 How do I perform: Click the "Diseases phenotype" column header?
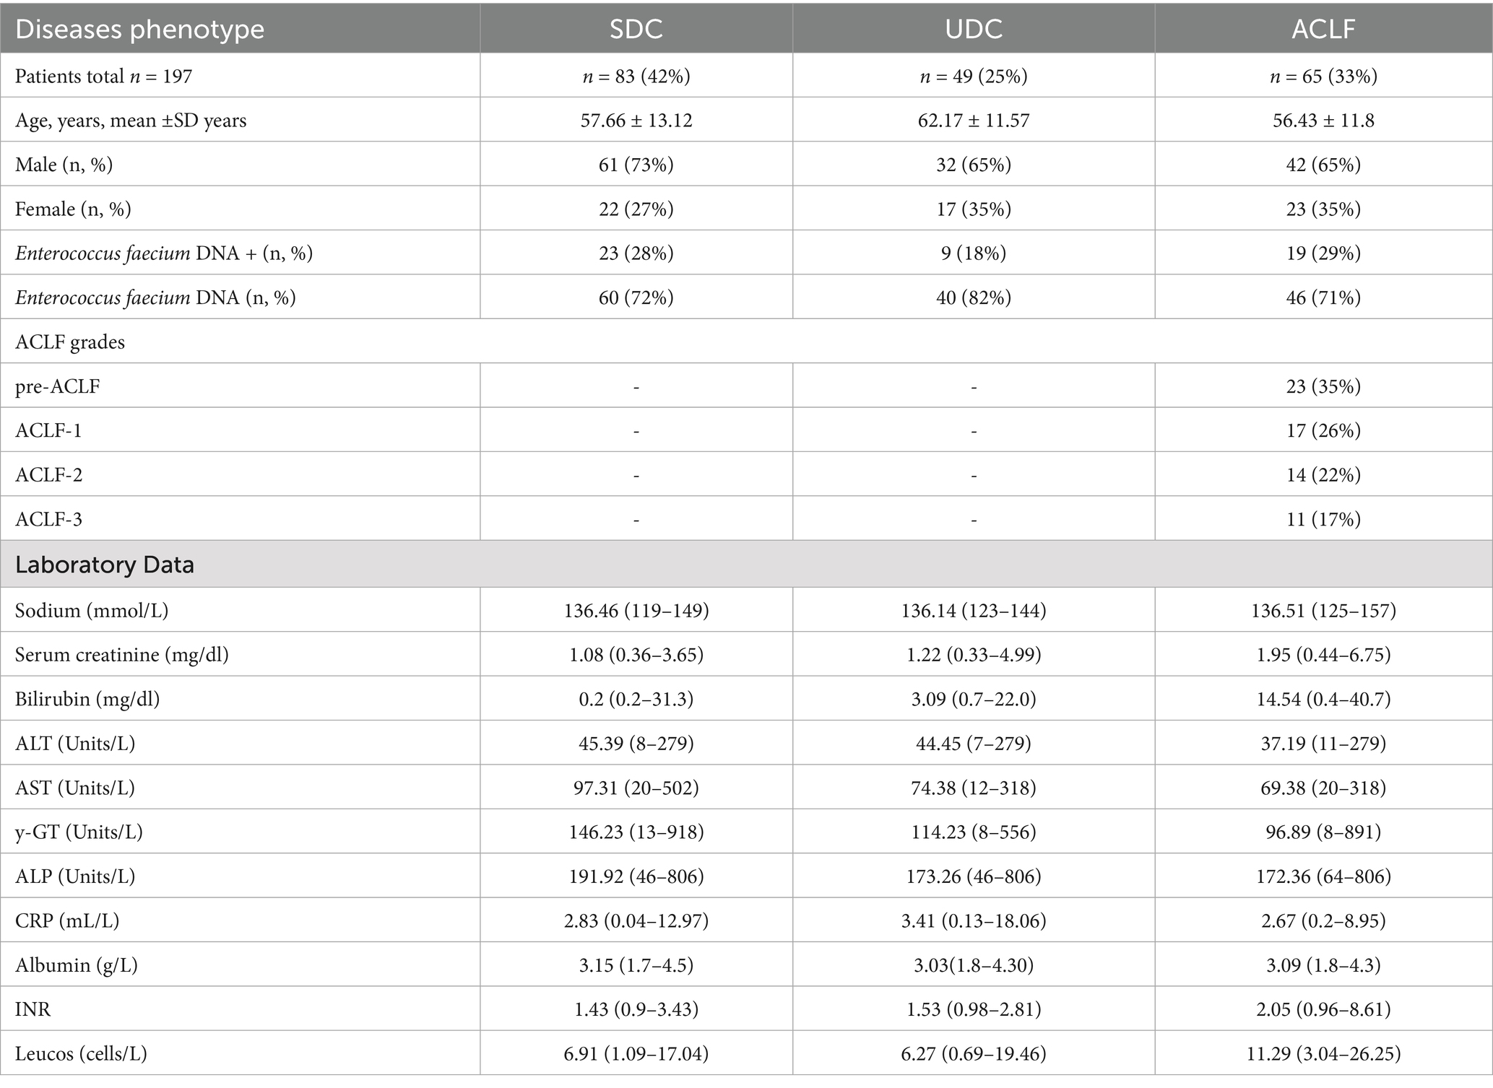(140, 29)
